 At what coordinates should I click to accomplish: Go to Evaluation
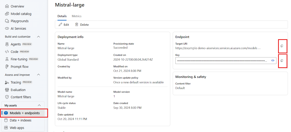coord(18,90)
